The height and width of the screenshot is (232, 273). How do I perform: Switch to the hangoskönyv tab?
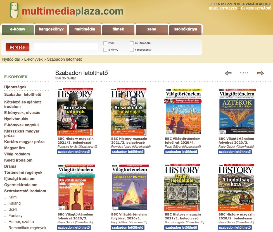(51, 29)
